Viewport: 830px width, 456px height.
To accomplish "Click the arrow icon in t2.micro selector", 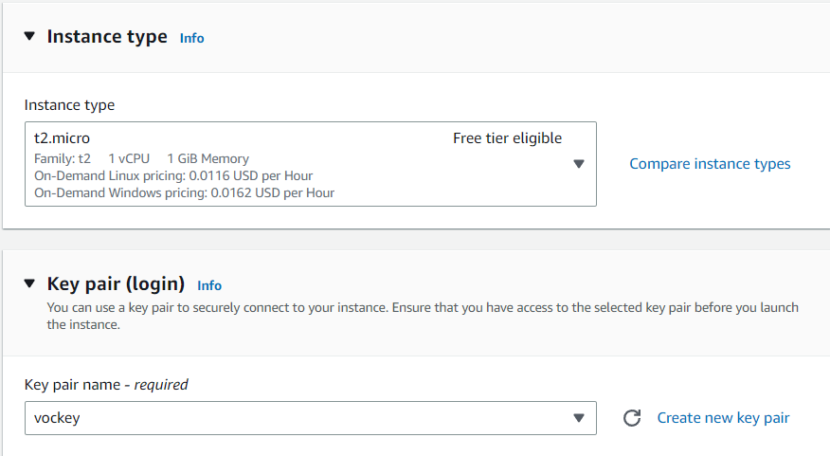I will tap(579, 164).
